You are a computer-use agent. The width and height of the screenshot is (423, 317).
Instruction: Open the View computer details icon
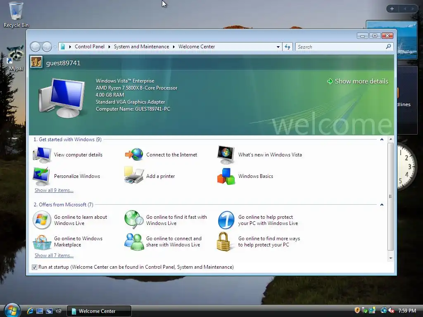pos(42,155)
